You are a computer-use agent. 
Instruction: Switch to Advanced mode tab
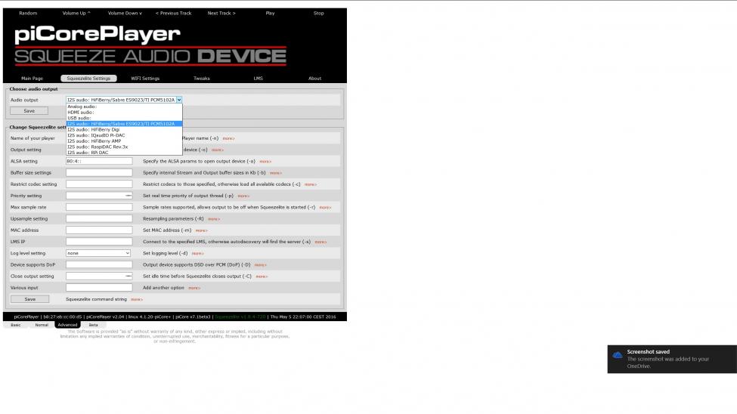[x=68, y=325]
